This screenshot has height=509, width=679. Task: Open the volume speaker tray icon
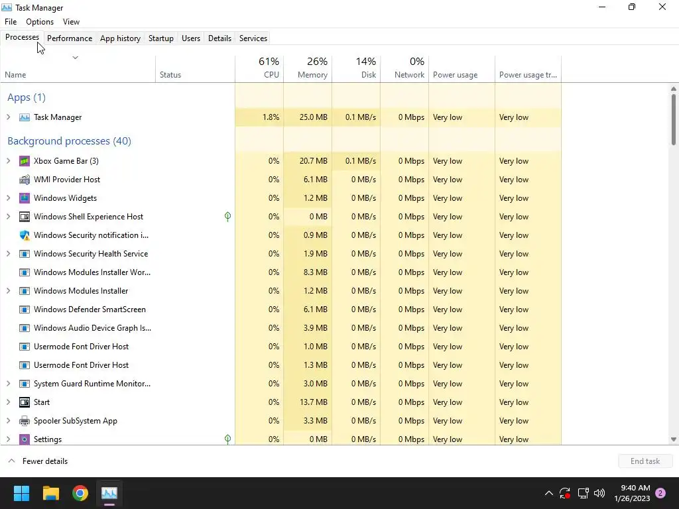pyautogui.click(x=599, y=493)
